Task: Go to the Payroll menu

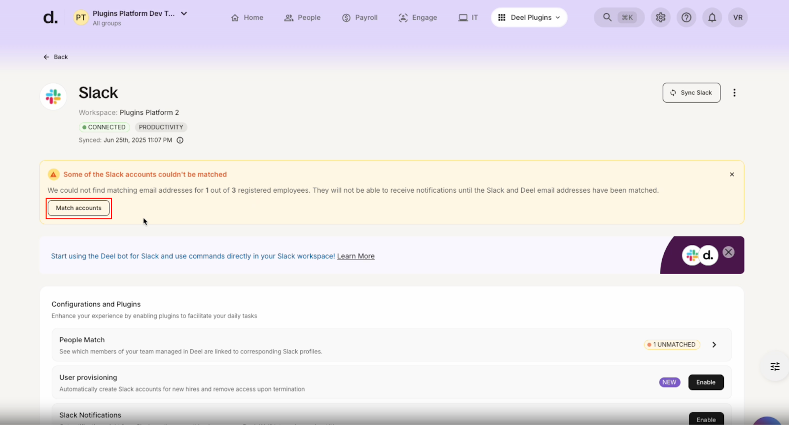Action: (360, 17)
